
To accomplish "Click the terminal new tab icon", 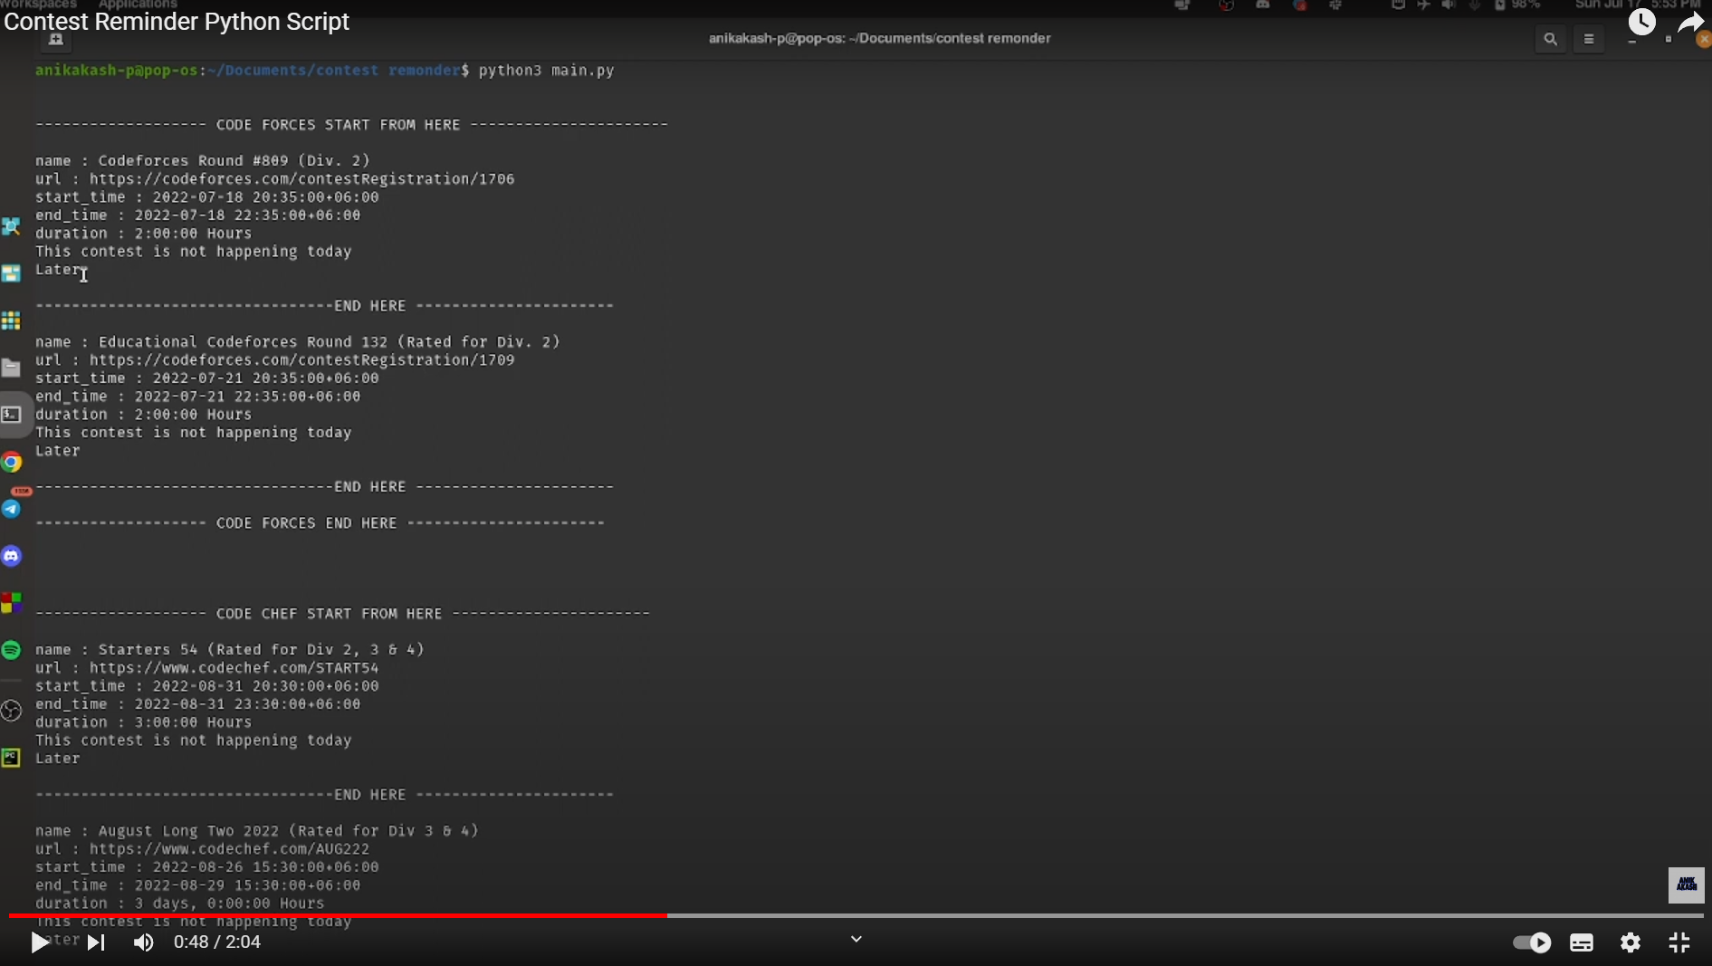I will coord(56,39).
